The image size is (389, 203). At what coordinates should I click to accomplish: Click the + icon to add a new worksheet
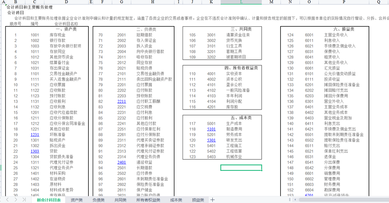212,200
